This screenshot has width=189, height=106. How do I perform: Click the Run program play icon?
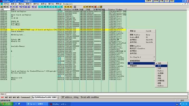click(x=11, y=7)
